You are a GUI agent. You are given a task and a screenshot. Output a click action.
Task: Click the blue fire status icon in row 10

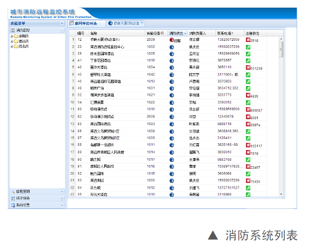(172, 102)
